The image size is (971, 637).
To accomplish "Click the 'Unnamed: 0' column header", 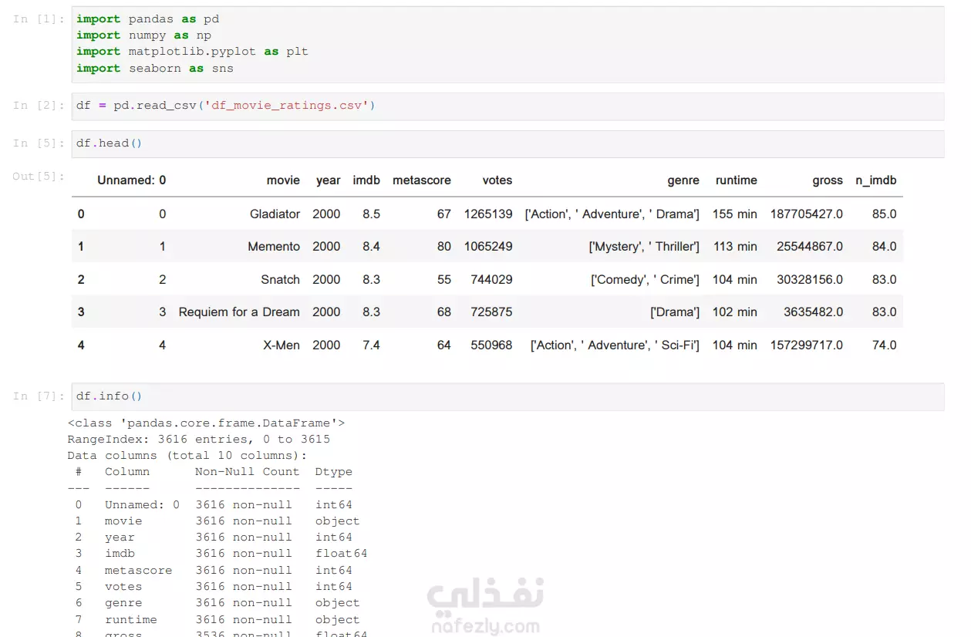I will pyautogui.click(x=132, y=180).
